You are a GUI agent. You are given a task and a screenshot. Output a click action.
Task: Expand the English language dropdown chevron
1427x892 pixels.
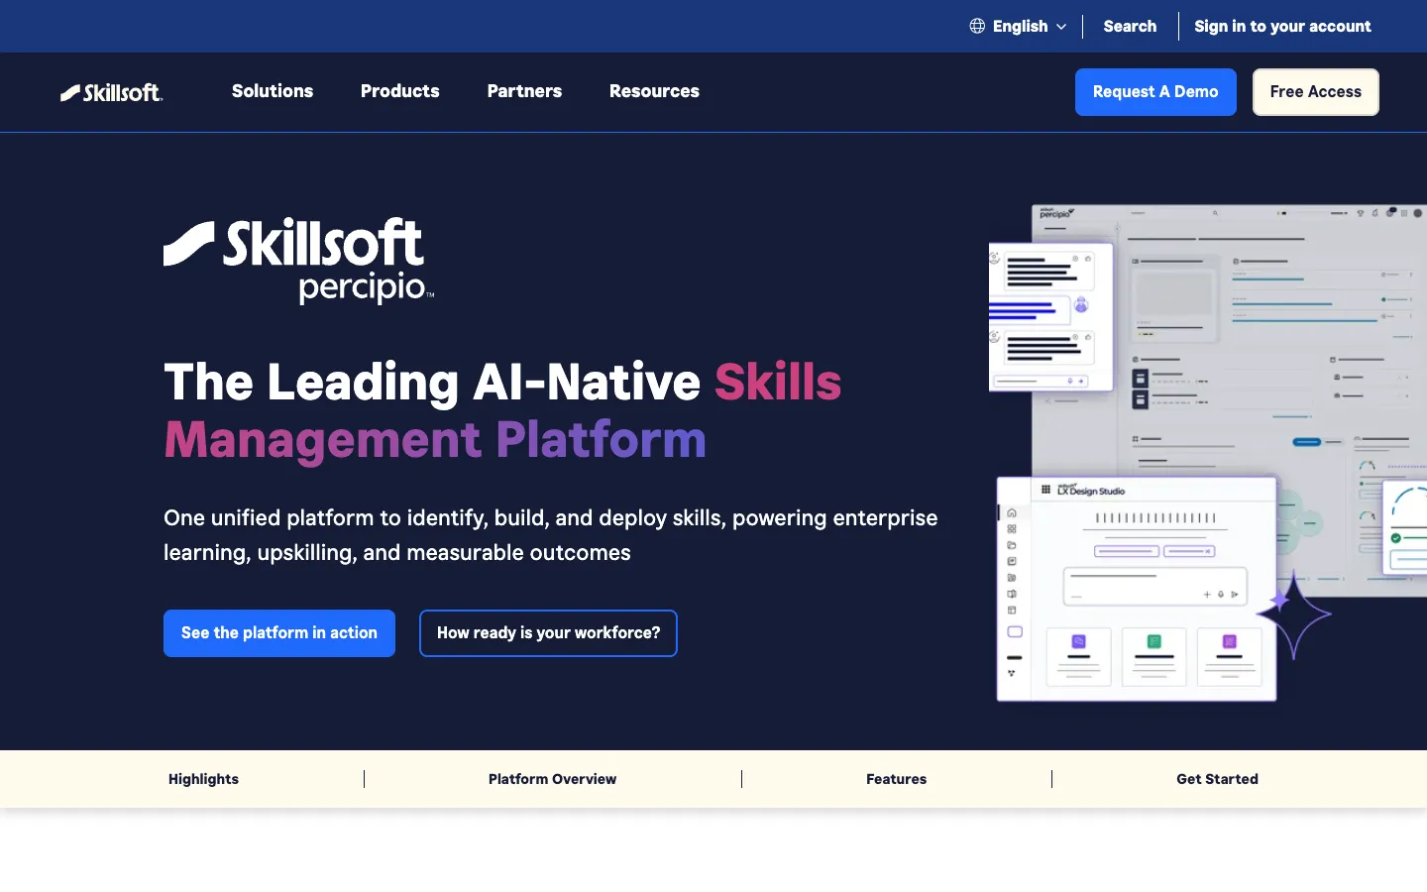pos(1061,27)
